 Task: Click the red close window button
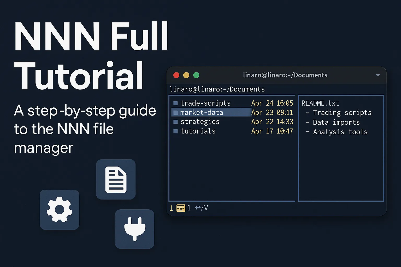click(176, 75)
